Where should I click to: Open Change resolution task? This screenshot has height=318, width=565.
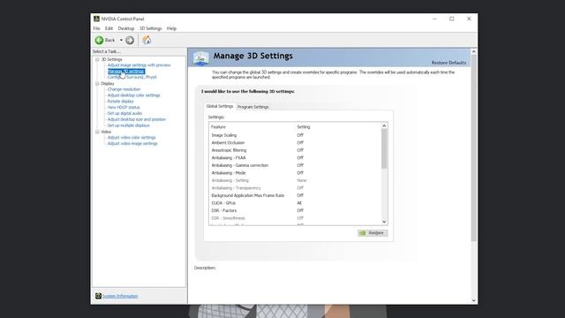124,89
